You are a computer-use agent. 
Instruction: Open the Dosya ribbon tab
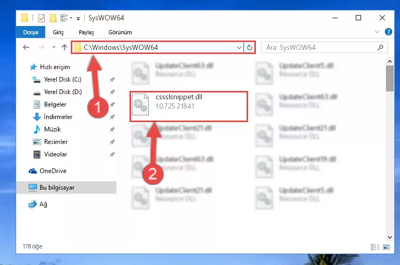click(31, 32)
